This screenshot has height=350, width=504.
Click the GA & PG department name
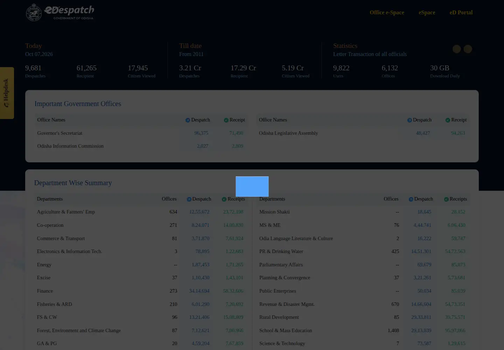(47, 343)
